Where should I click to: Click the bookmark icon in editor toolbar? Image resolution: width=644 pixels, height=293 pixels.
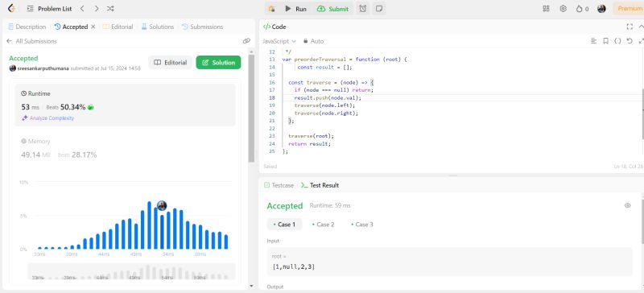coord(605,41)
